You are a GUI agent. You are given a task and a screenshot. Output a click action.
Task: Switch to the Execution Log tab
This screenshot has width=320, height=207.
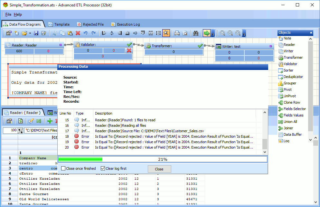(126, 24)
